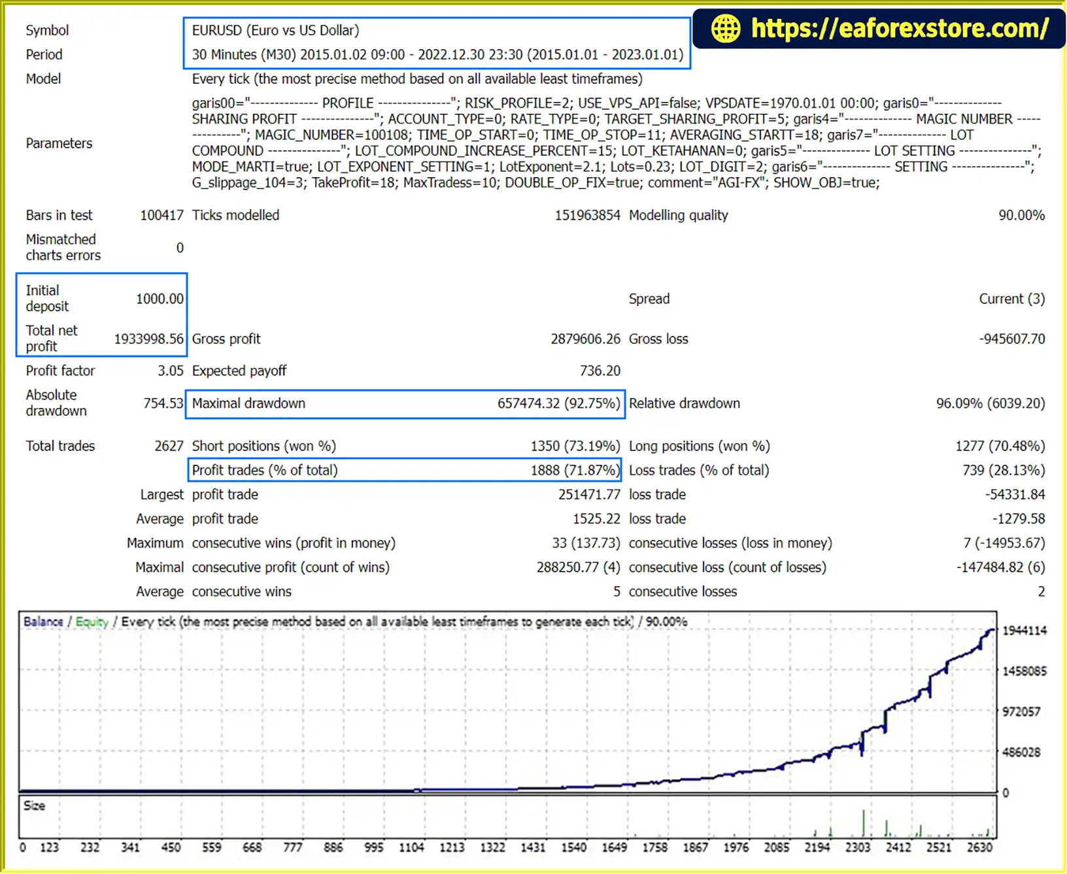
Task: Open the https://eaforexstore.com/ link
Action: pyautogui.click(x=900, y=29)
